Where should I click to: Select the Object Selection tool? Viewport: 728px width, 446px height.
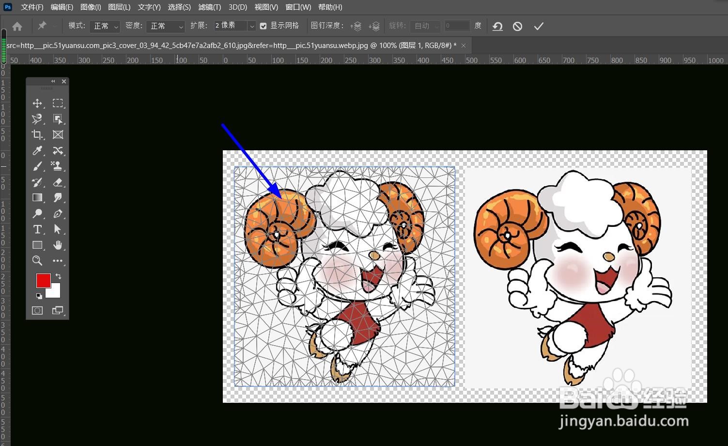pos(58,119)
